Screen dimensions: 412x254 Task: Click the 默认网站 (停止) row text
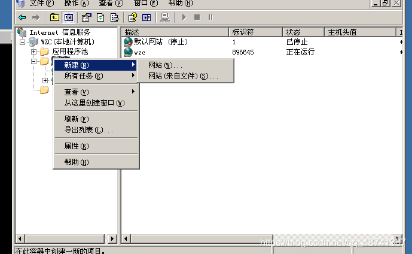click(161, 42)
